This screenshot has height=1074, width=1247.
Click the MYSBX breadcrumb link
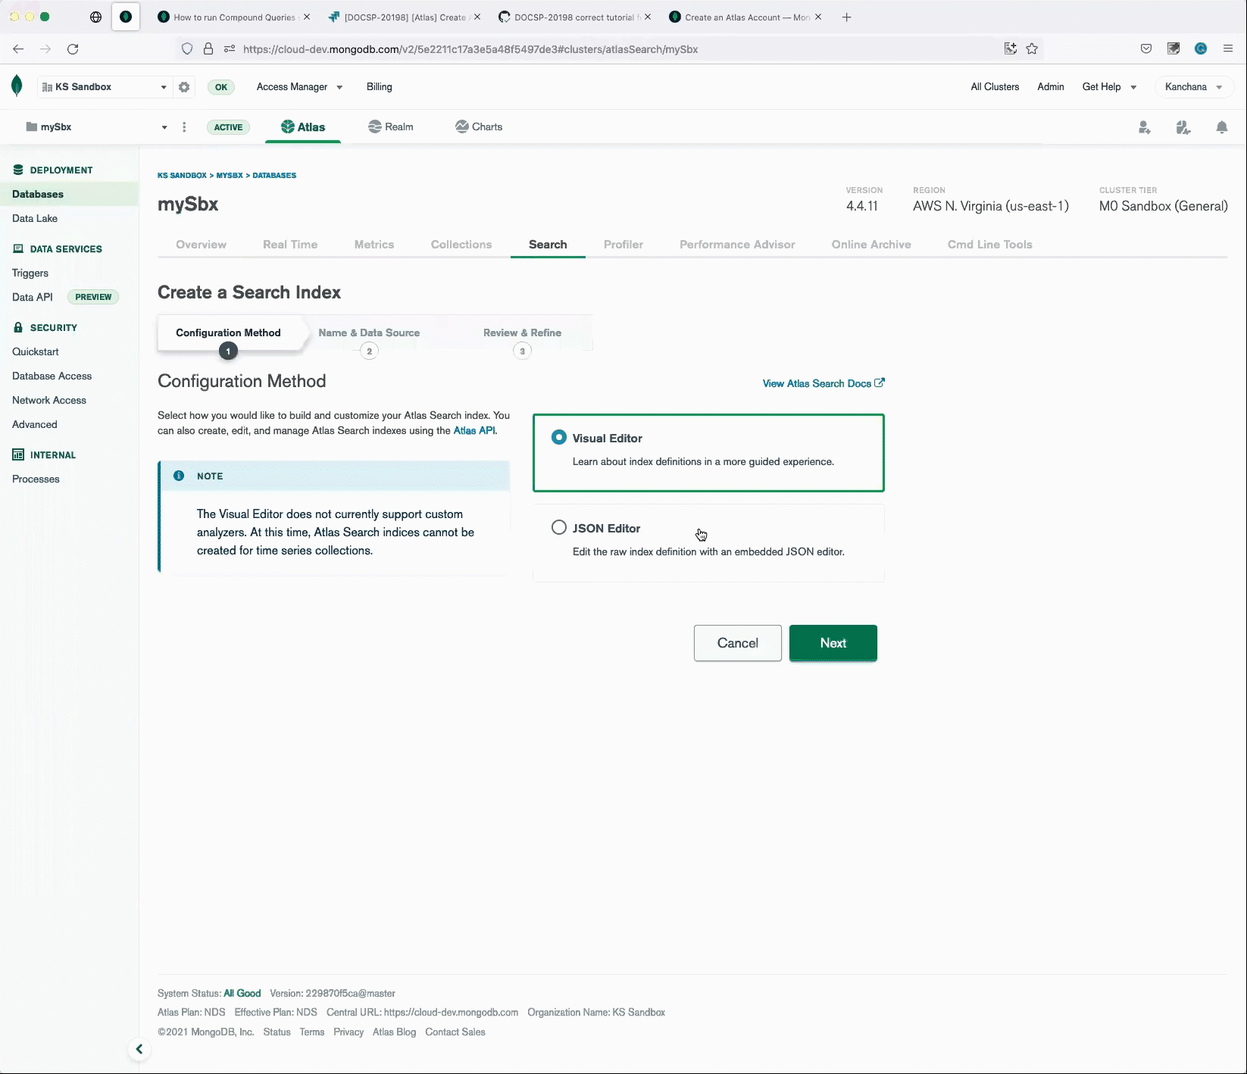pyautogui.click(x=230, y=175)
